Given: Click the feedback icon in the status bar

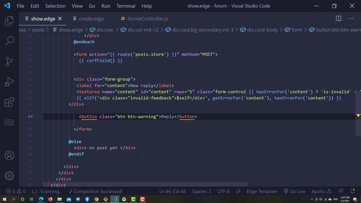Looking at the screenshot, I should click(341, 191).
